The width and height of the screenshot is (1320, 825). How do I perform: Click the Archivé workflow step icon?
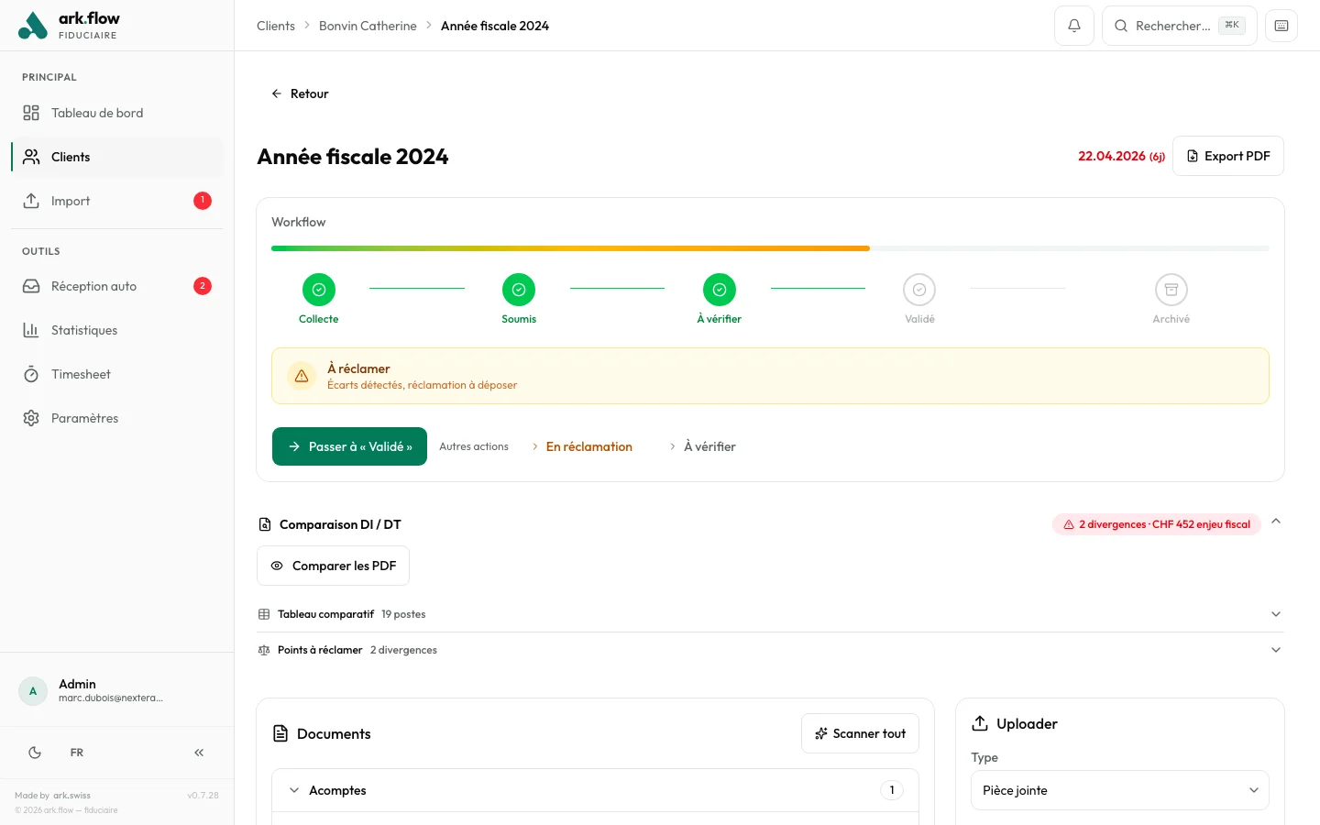pos(1171,290)
